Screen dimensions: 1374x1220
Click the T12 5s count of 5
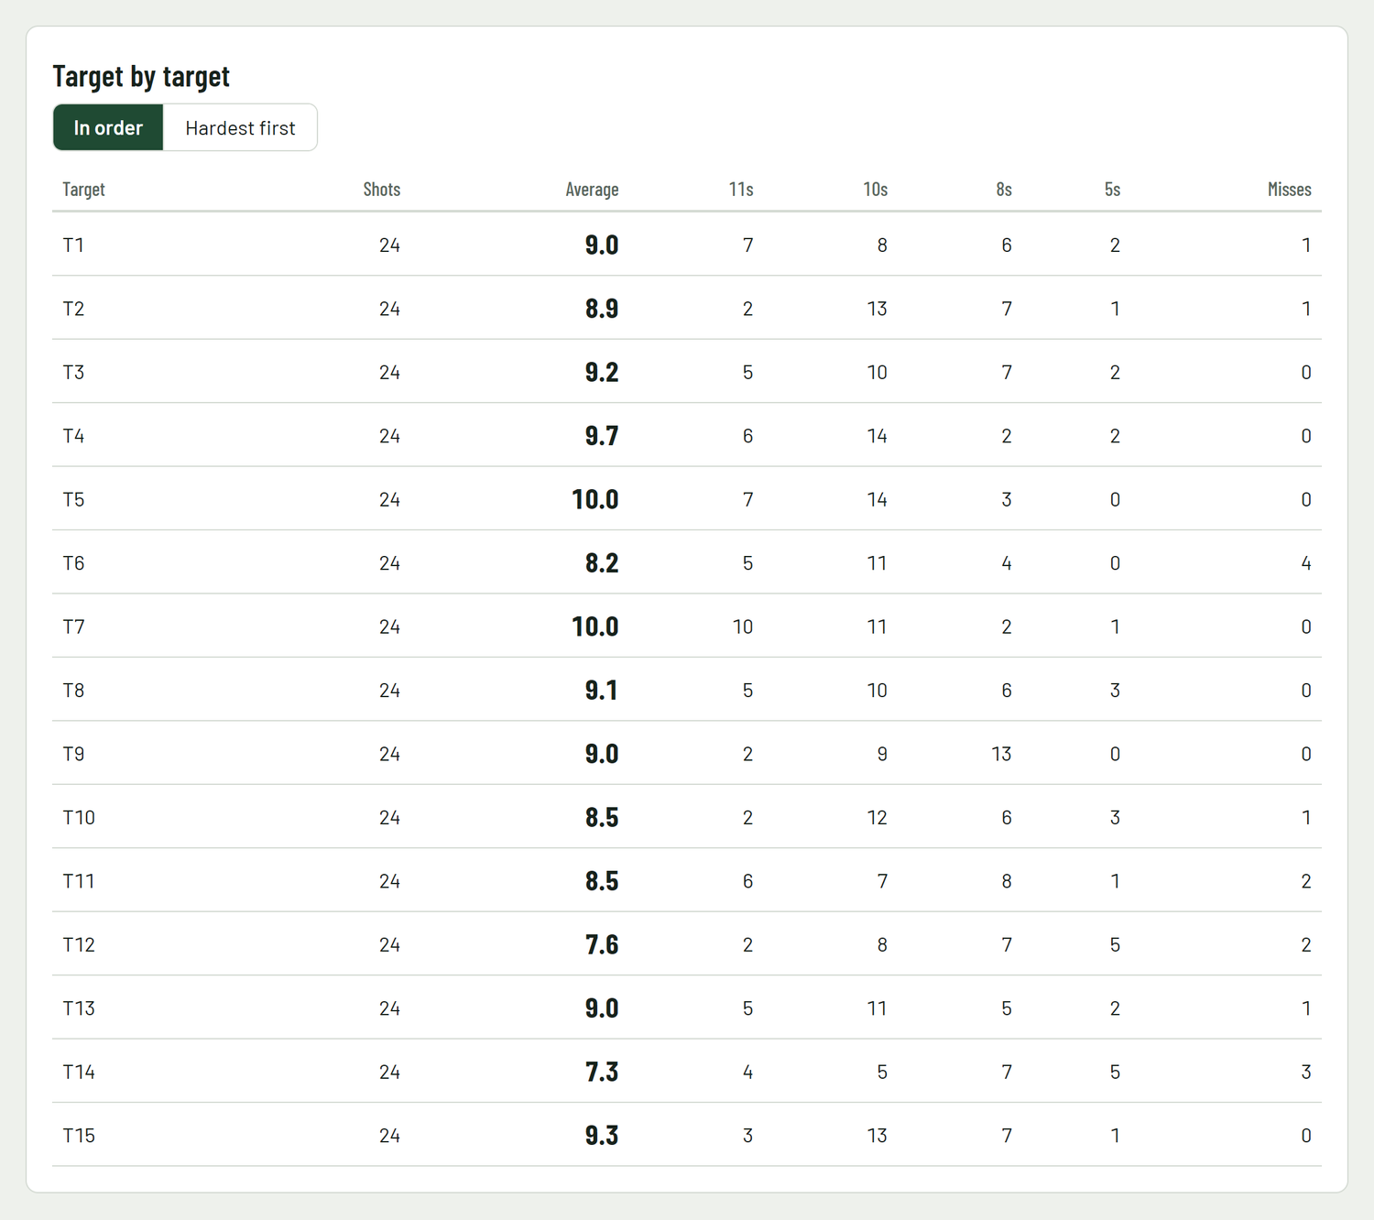[x=1115, y=945]
